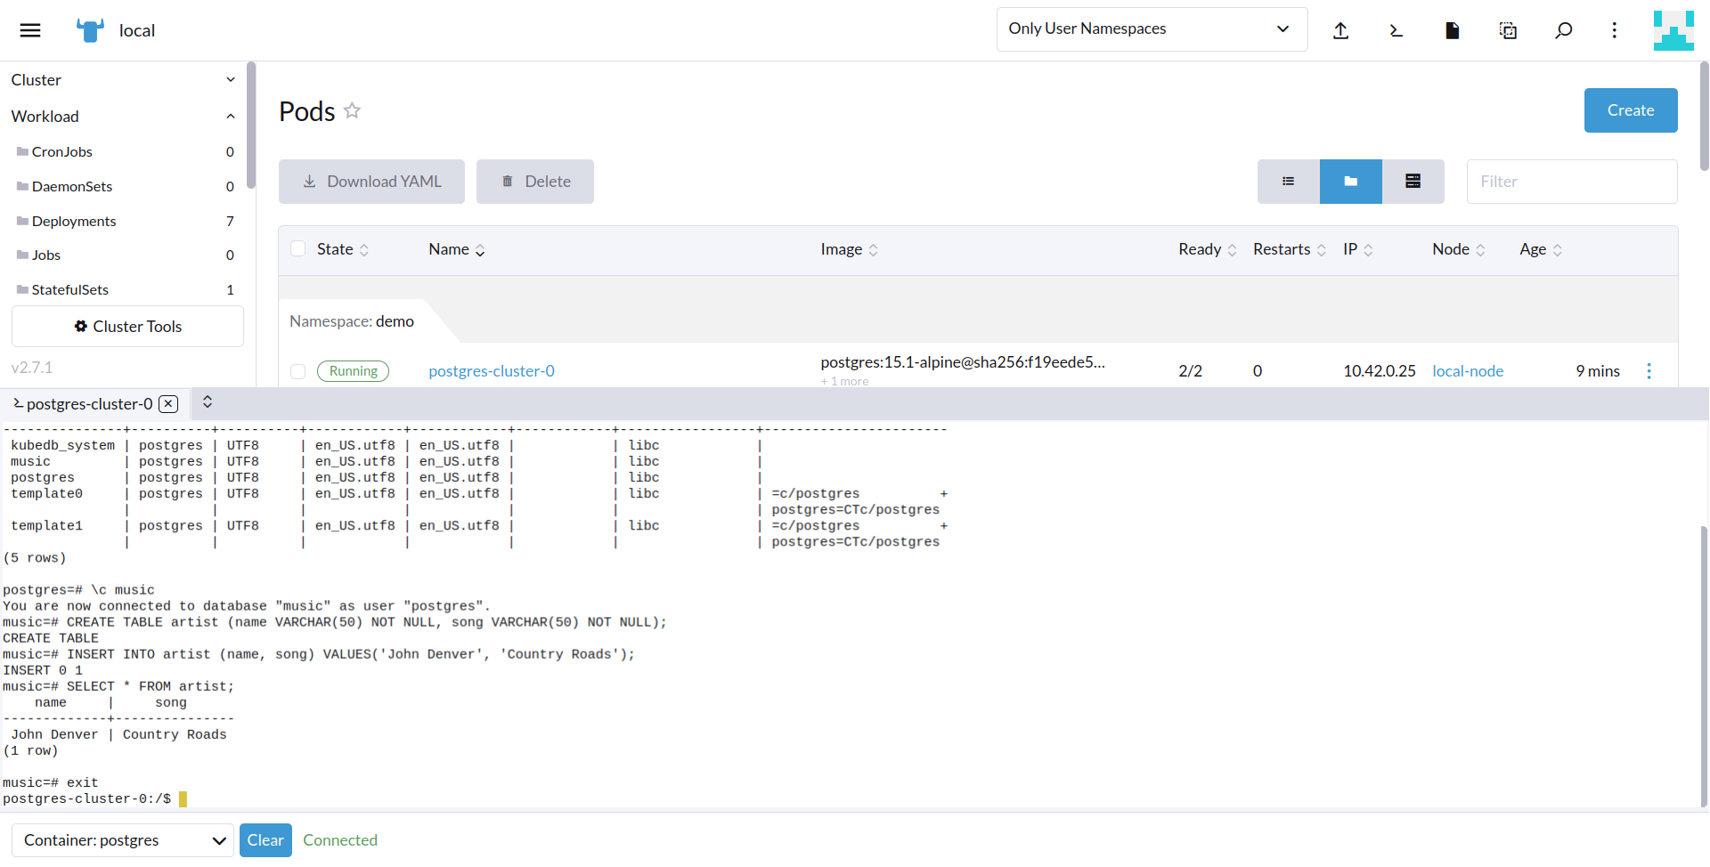1710x867 pixels.
Task: Open Deployments in the sidebar
Action: [74, 221]
